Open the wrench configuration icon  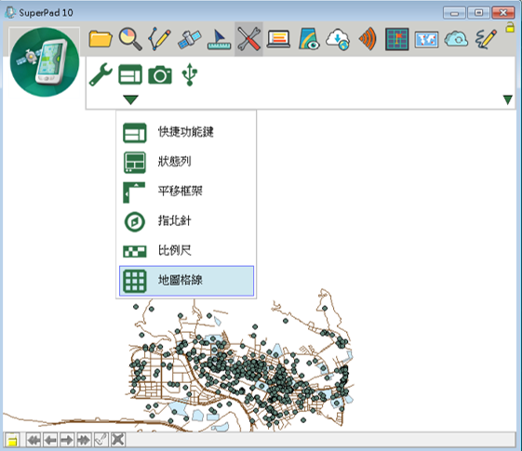100,74
